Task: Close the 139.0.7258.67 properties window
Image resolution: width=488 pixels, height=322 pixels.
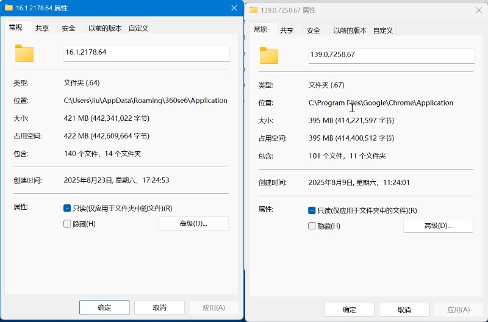Action: [478, 10]
